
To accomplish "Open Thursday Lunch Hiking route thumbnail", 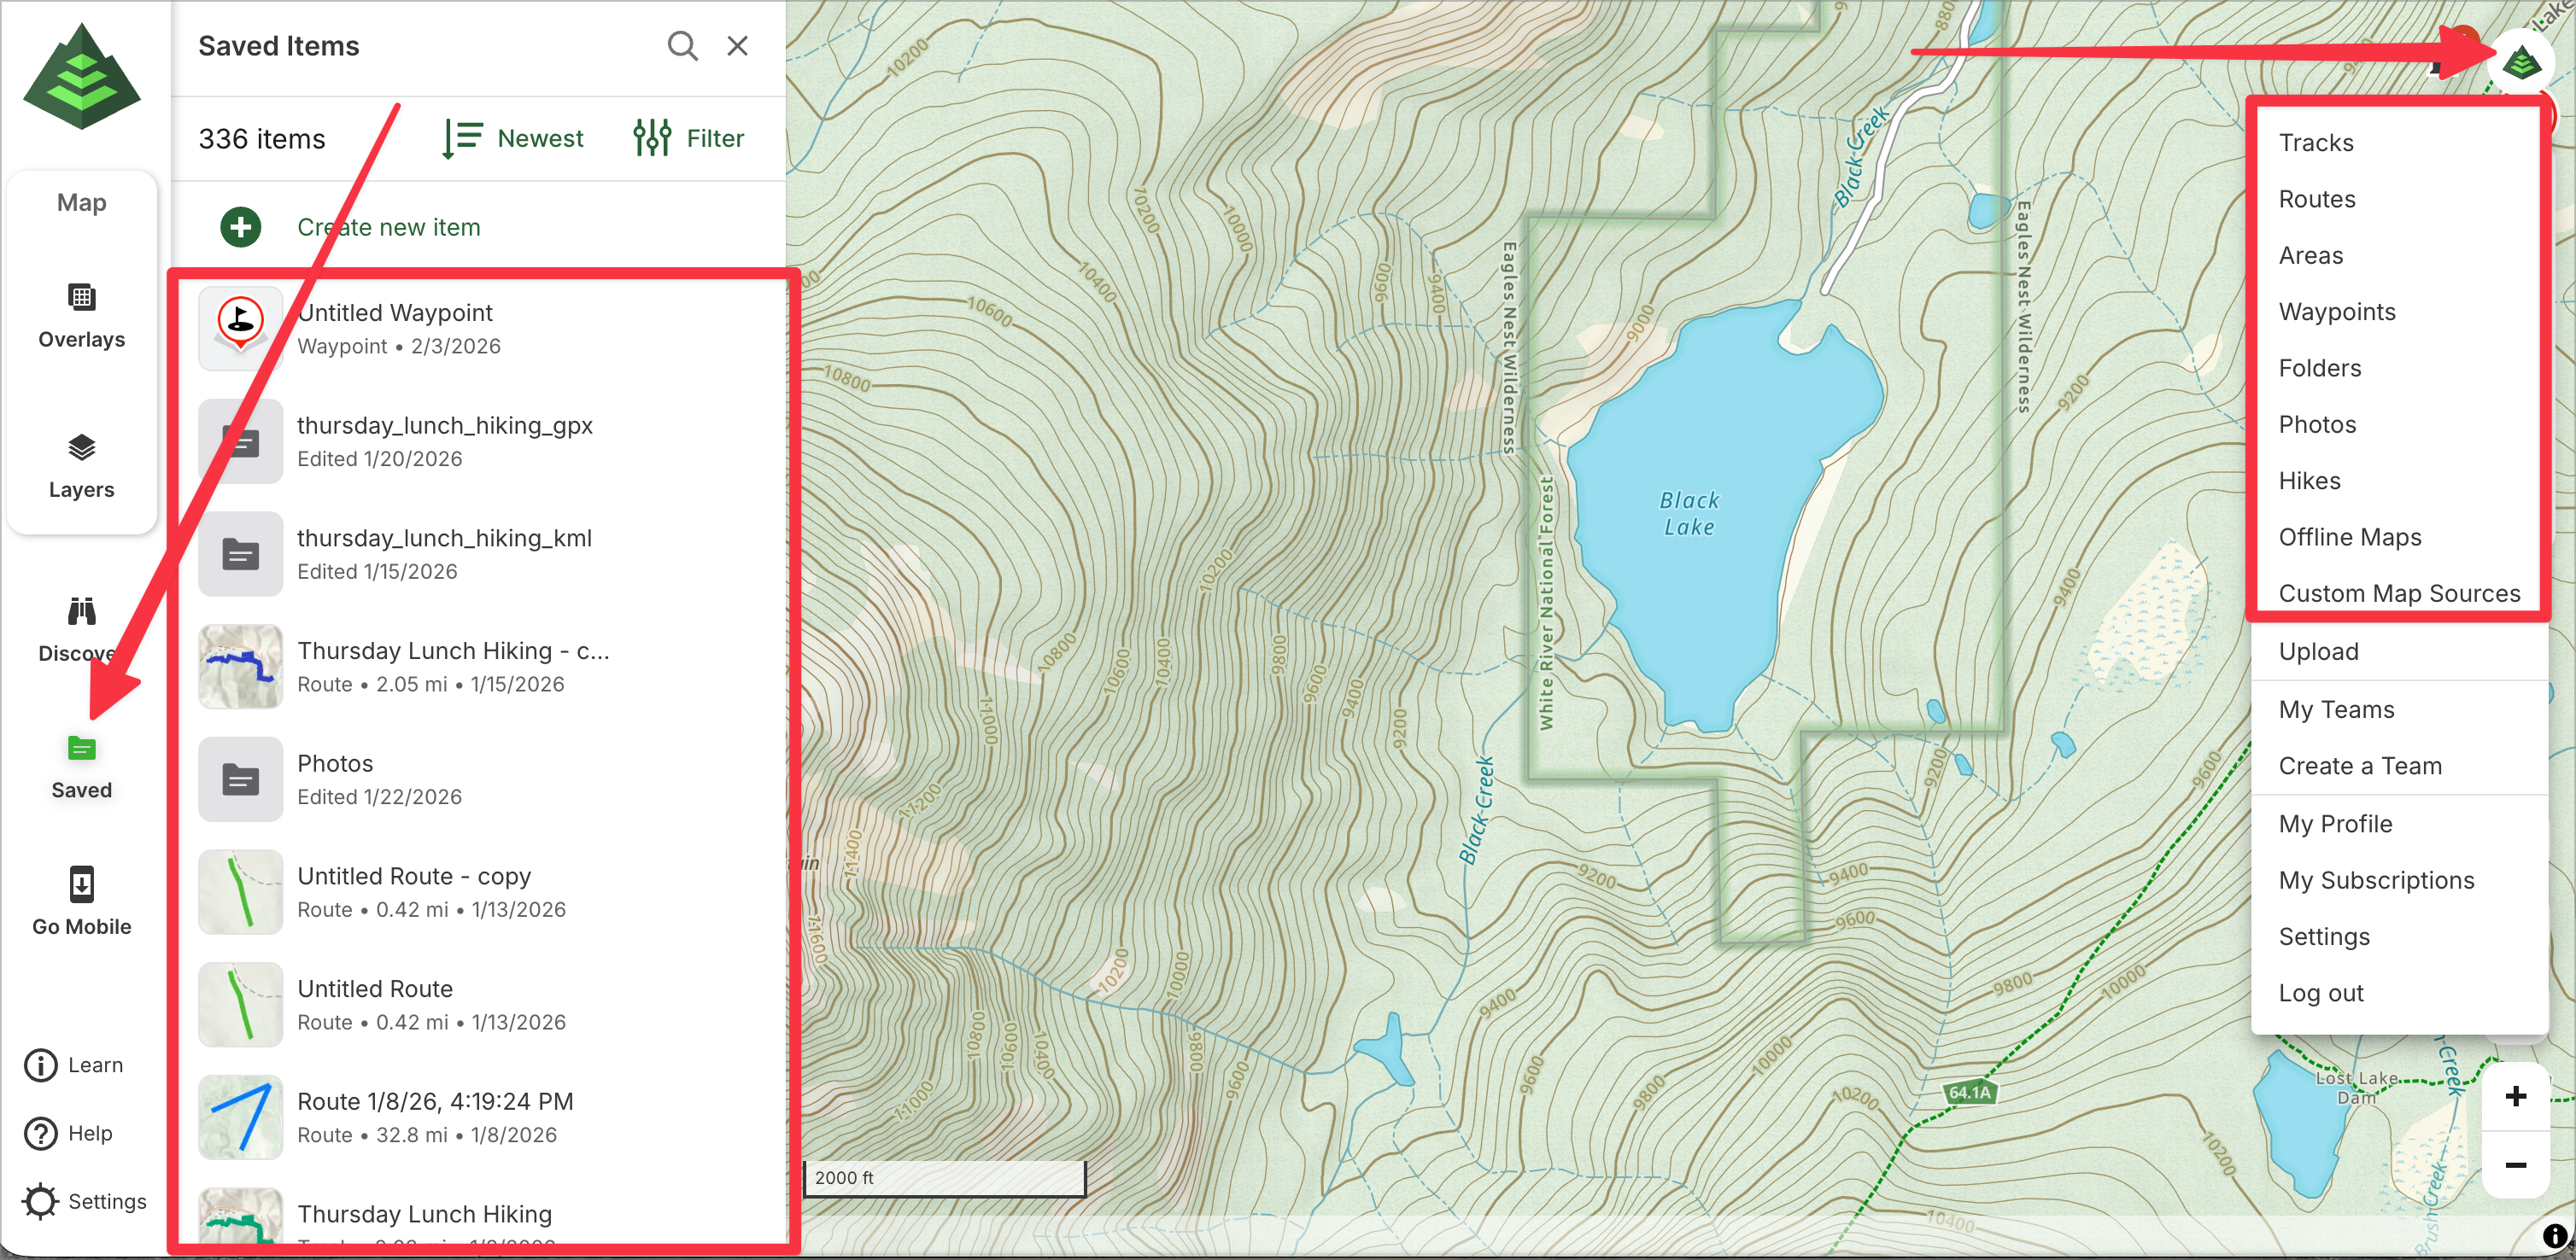I will pyautogui.click(x=241, y=667).
